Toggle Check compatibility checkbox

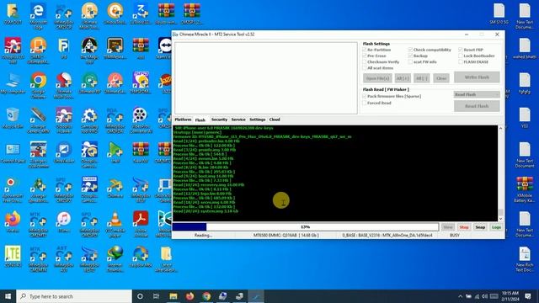pos(410,50)
